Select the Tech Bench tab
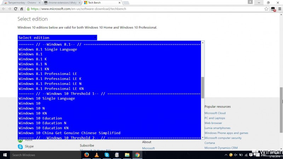 tap(102, 3)
